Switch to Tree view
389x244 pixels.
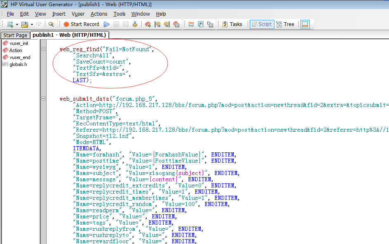[x=285, y=24]
